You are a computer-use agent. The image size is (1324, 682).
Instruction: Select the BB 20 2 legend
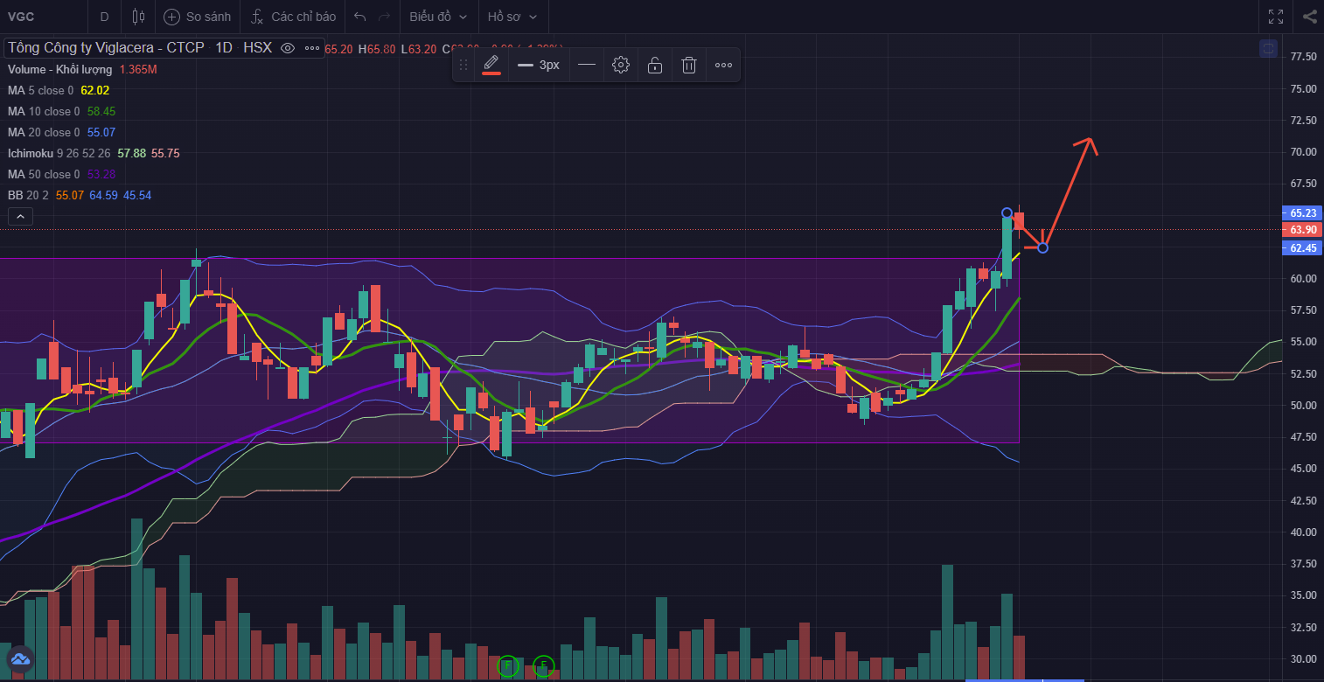click(x=28, y=195)
